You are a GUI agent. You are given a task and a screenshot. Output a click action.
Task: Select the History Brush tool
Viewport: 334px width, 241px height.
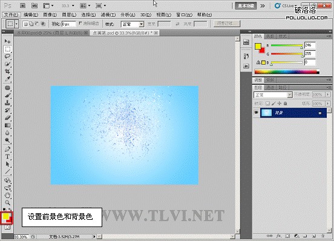7,110
